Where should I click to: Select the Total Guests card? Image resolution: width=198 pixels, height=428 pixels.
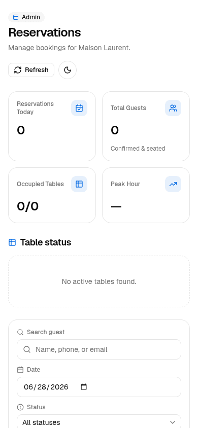pos(146,126)
